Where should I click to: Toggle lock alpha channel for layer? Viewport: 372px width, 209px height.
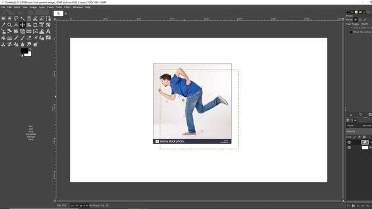point(364,137)
